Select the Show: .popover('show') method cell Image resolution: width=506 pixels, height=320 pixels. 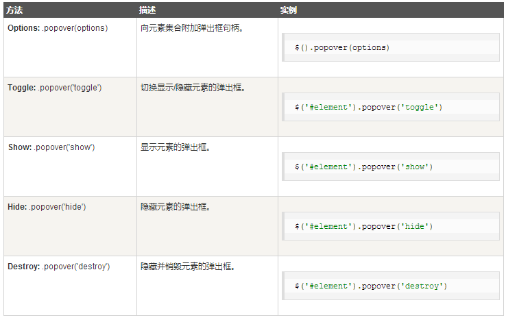point(70,167)
